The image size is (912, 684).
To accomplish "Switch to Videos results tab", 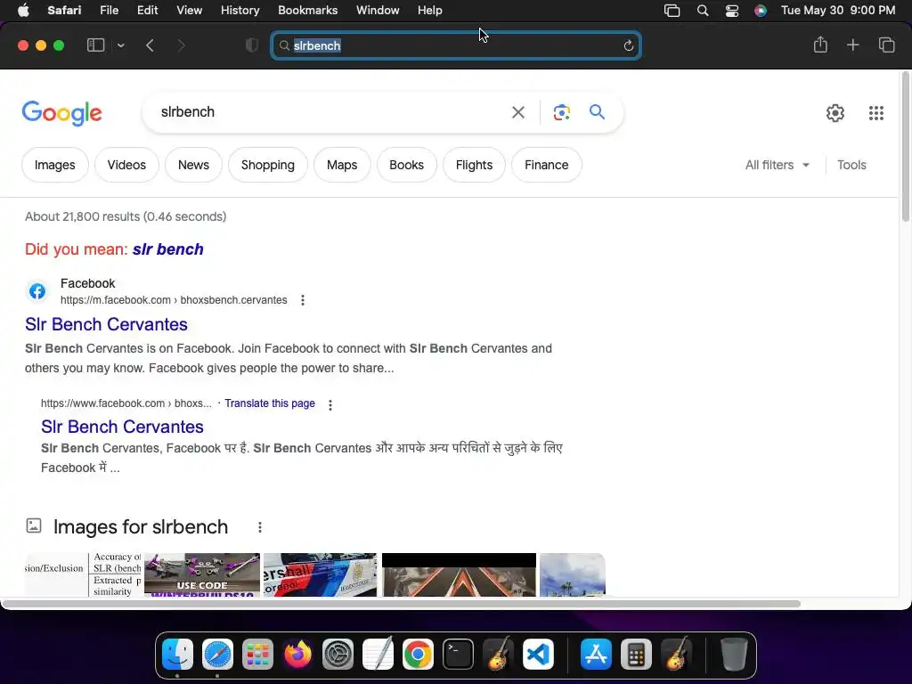I will [x=126, y=165].
